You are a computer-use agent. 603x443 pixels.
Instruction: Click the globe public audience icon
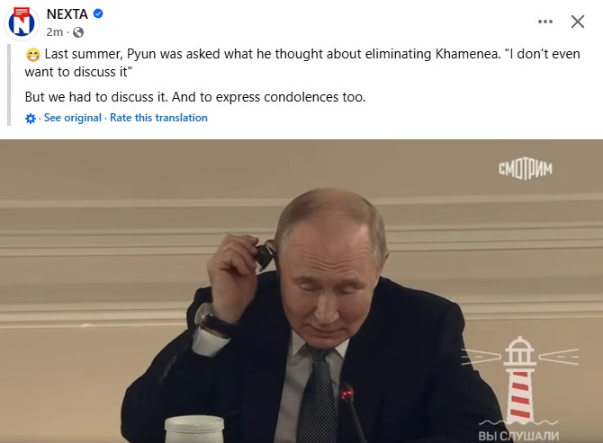[x=78, y=32]
